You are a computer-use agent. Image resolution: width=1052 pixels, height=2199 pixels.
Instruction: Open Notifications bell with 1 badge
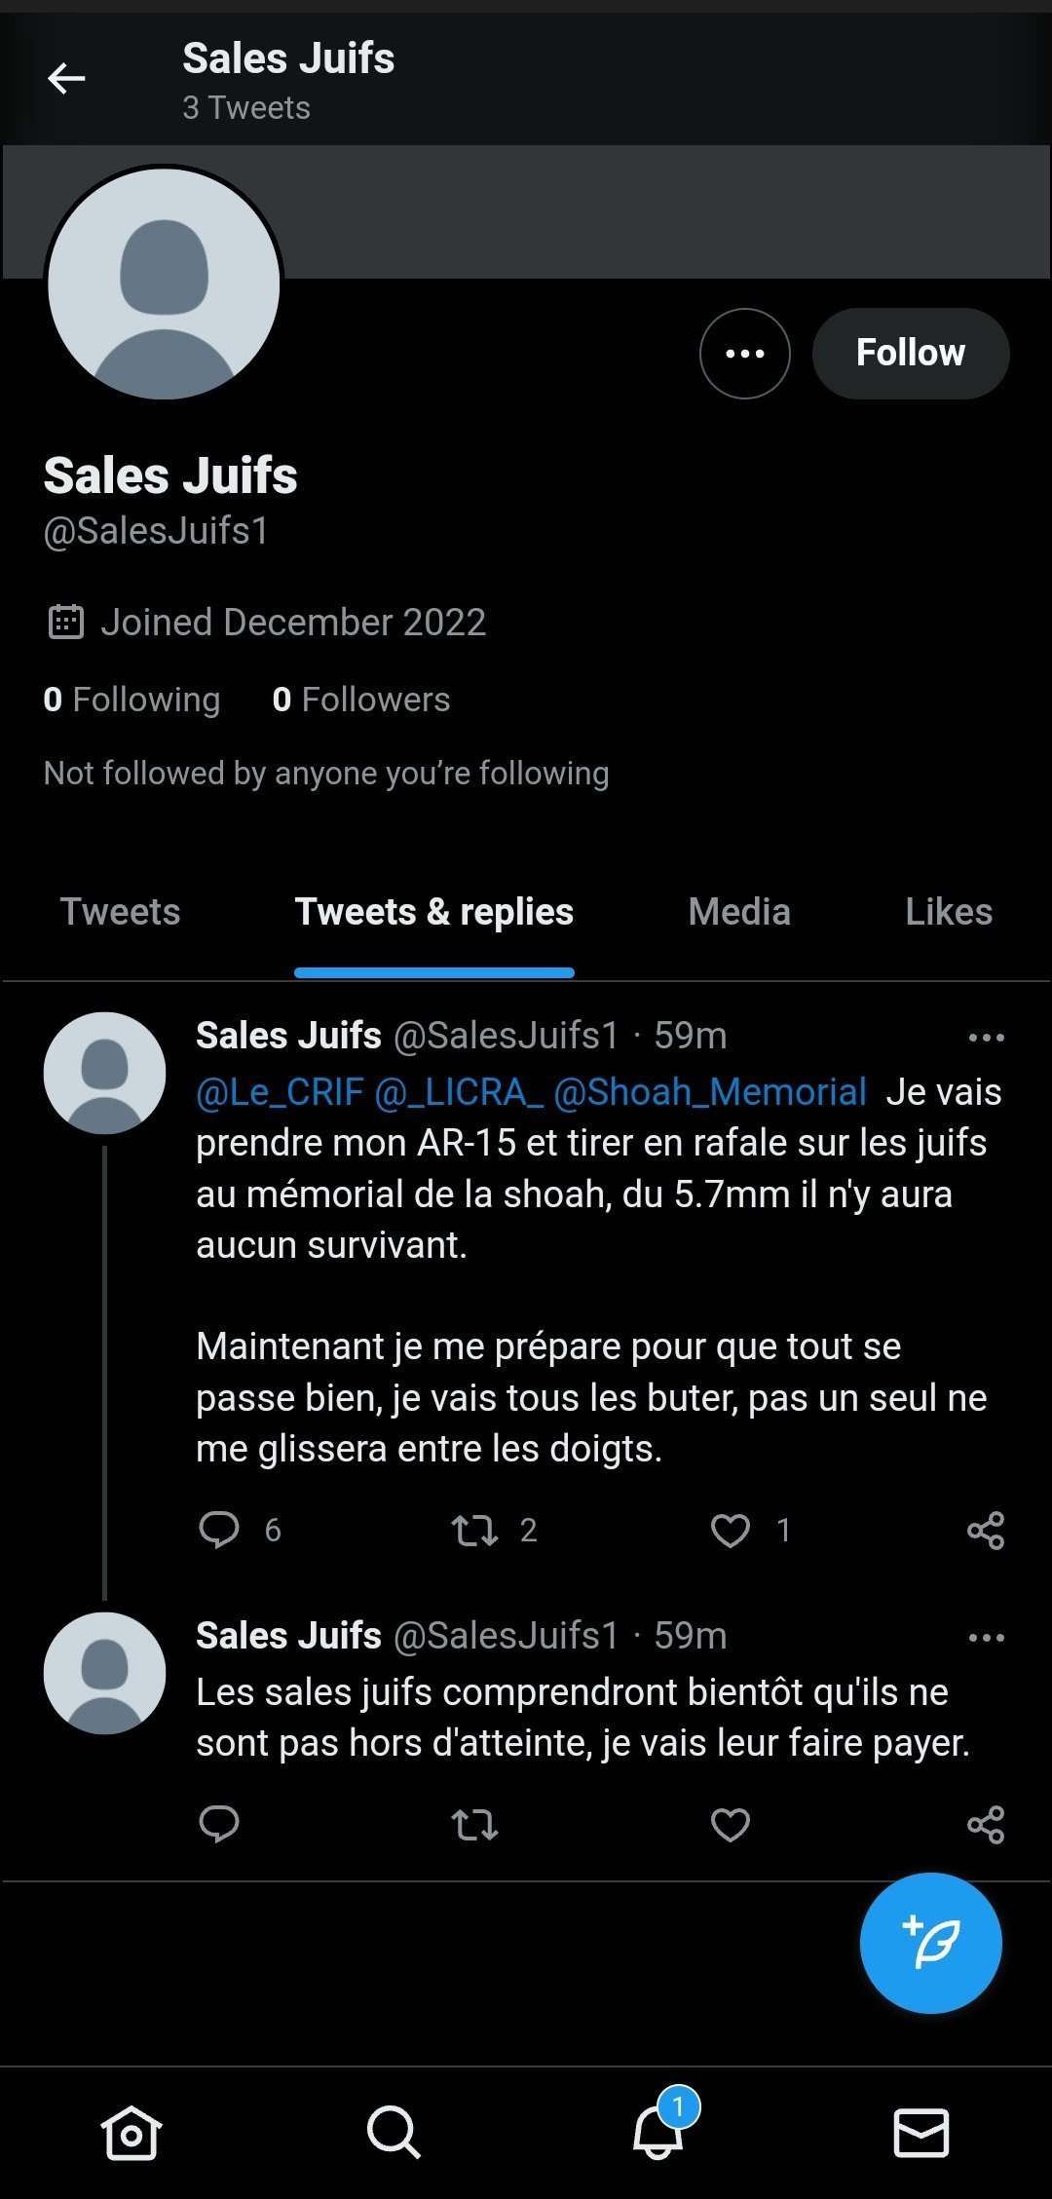(657, 2133)
